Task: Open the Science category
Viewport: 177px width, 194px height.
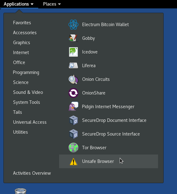Action: (21, 82)
